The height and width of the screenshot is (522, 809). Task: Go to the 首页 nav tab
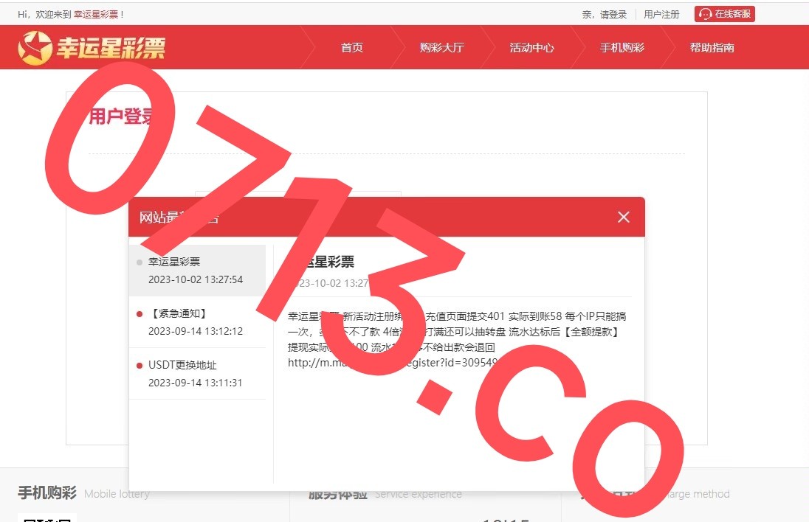352,48
